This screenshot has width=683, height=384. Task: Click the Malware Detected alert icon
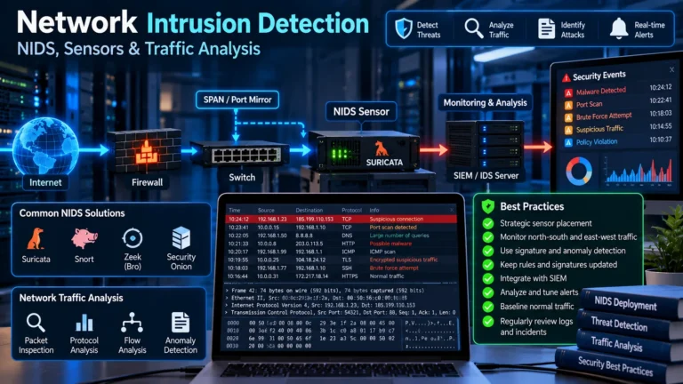tap(568, 92)
